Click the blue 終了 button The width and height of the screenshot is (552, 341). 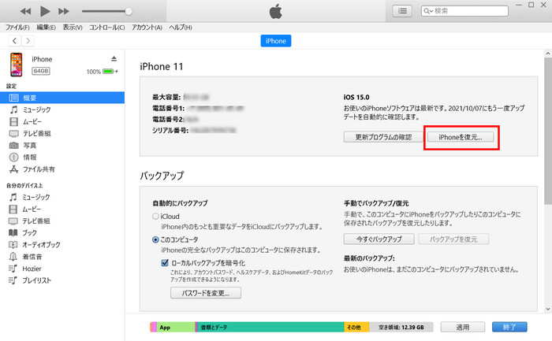pos(509,327)
